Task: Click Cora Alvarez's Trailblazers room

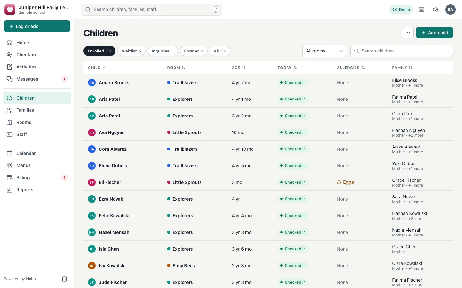Action: [183, 149]
